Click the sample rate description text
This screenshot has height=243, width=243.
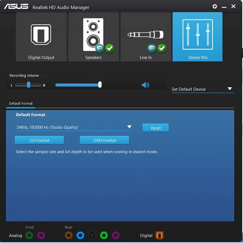tap(87, 152)
